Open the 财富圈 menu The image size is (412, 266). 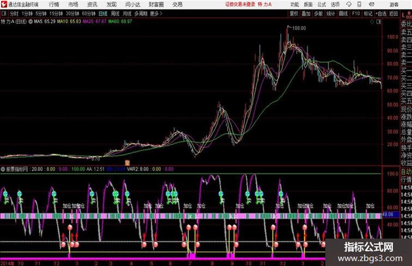pyautogui.click(x=156, y=4)
